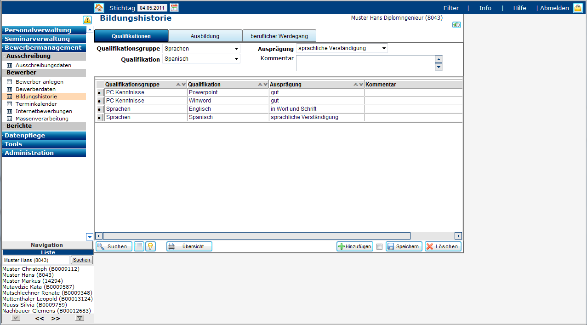Click the horizontal scrollbar left arrow

coord(99,236)
